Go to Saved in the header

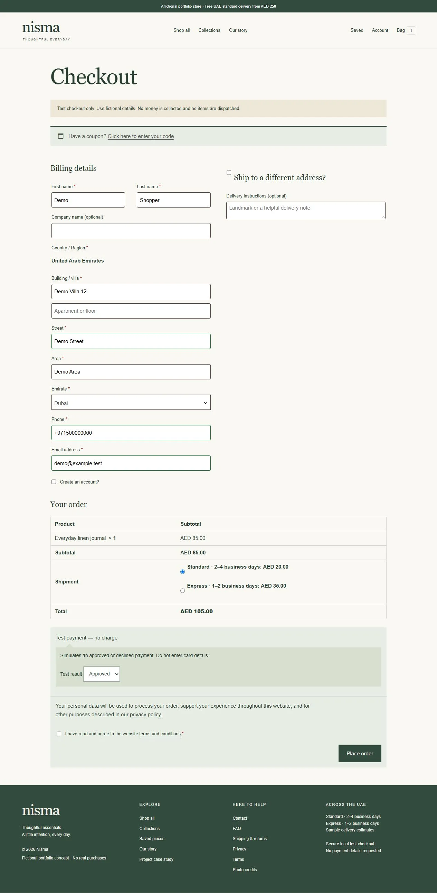pos(357,30)
